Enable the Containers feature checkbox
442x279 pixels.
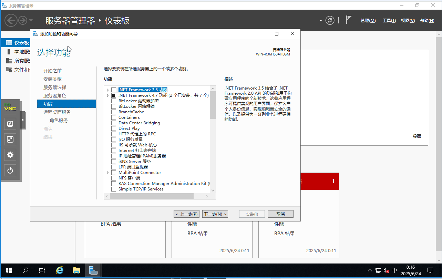(x=114, y=117)
